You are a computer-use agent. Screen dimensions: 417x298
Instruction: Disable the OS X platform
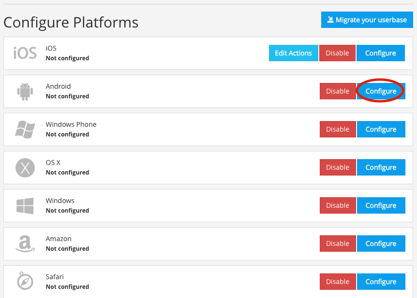point(338,167)
